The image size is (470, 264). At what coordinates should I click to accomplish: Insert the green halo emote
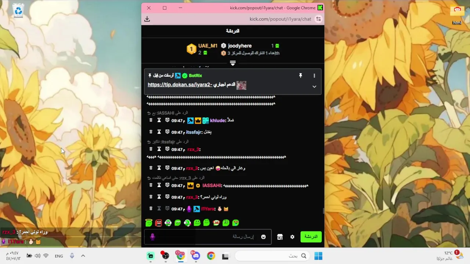149,223
